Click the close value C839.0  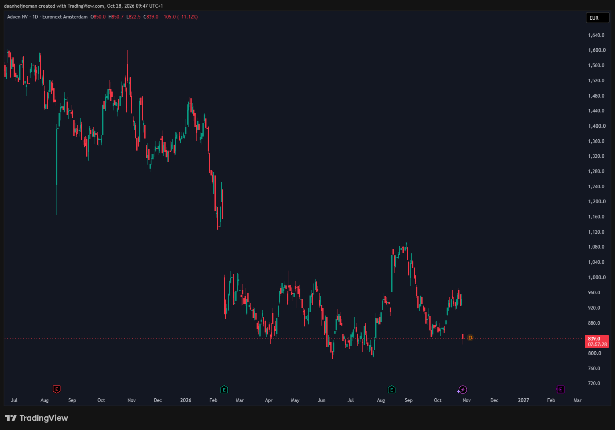151,17
